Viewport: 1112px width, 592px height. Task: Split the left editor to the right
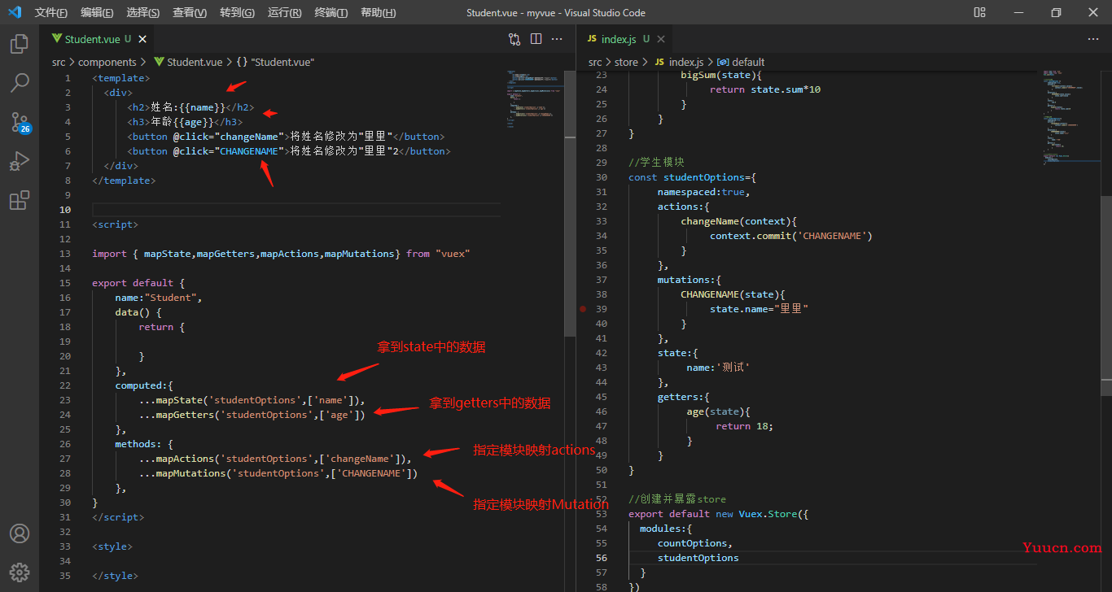click(536, 38)
